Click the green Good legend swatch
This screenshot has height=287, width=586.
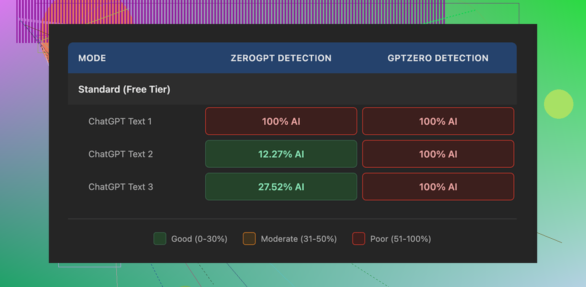159,239
